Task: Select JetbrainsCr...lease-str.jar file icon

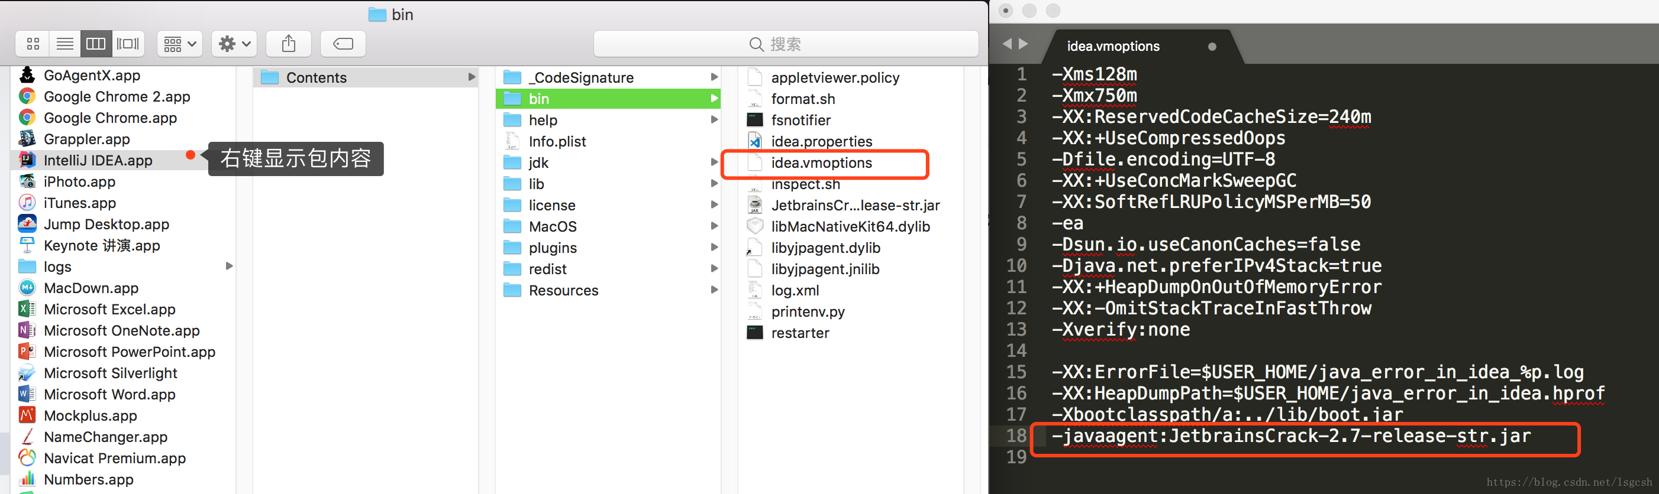Action: click(755, 204)
